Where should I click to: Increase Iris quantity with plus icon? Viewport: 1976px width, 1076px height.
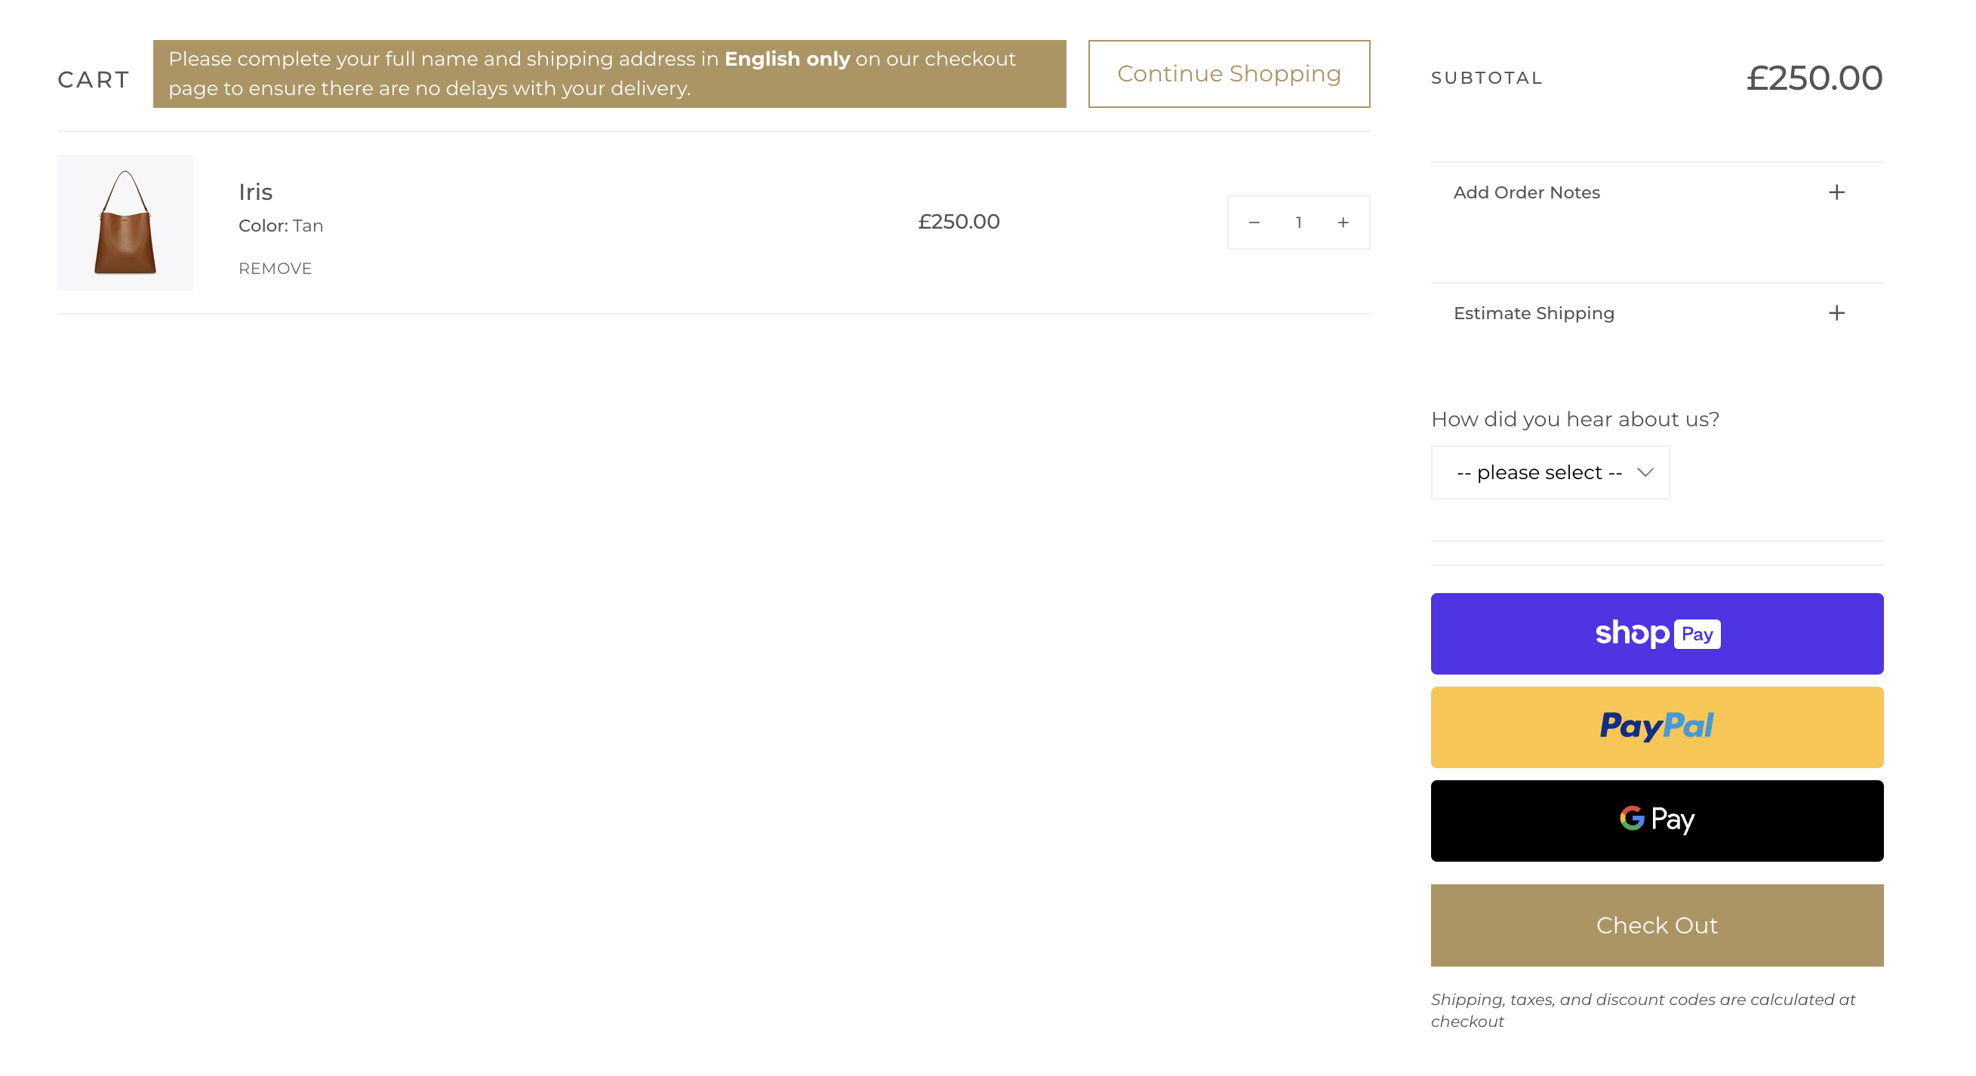[1343, 223]
